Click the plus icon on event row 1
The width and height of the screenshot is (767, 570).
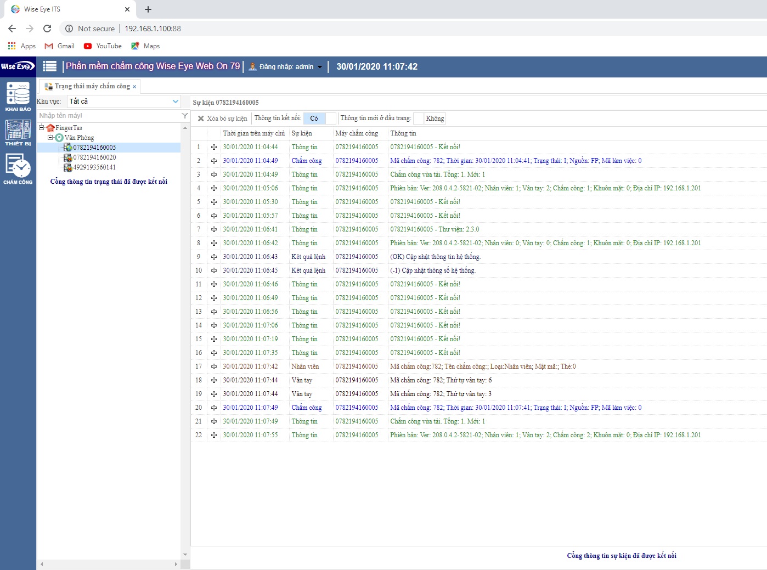(x=214, y=147)
